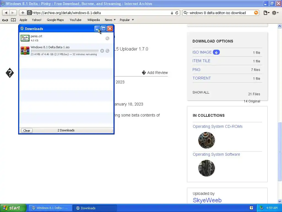Open the Windows Start button
The width and height of the screenshot is (282, 212).
pyautogui.click(x=13, y=208)
